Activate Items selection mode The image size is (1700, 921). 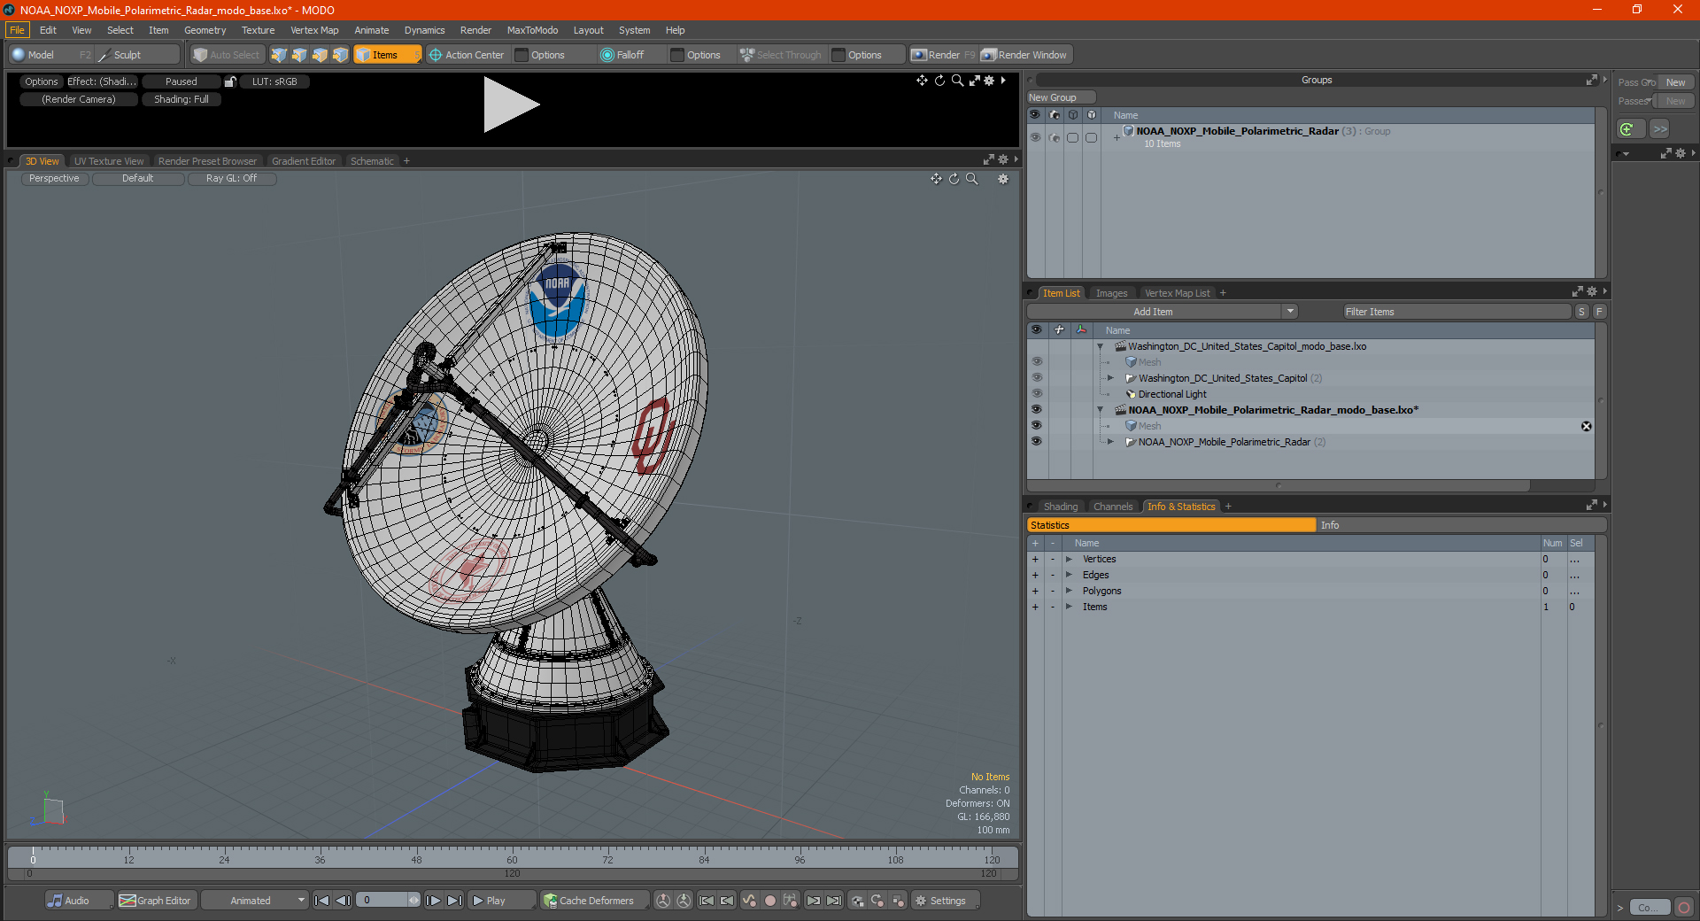pyautogui.click(x=387, y=55)
